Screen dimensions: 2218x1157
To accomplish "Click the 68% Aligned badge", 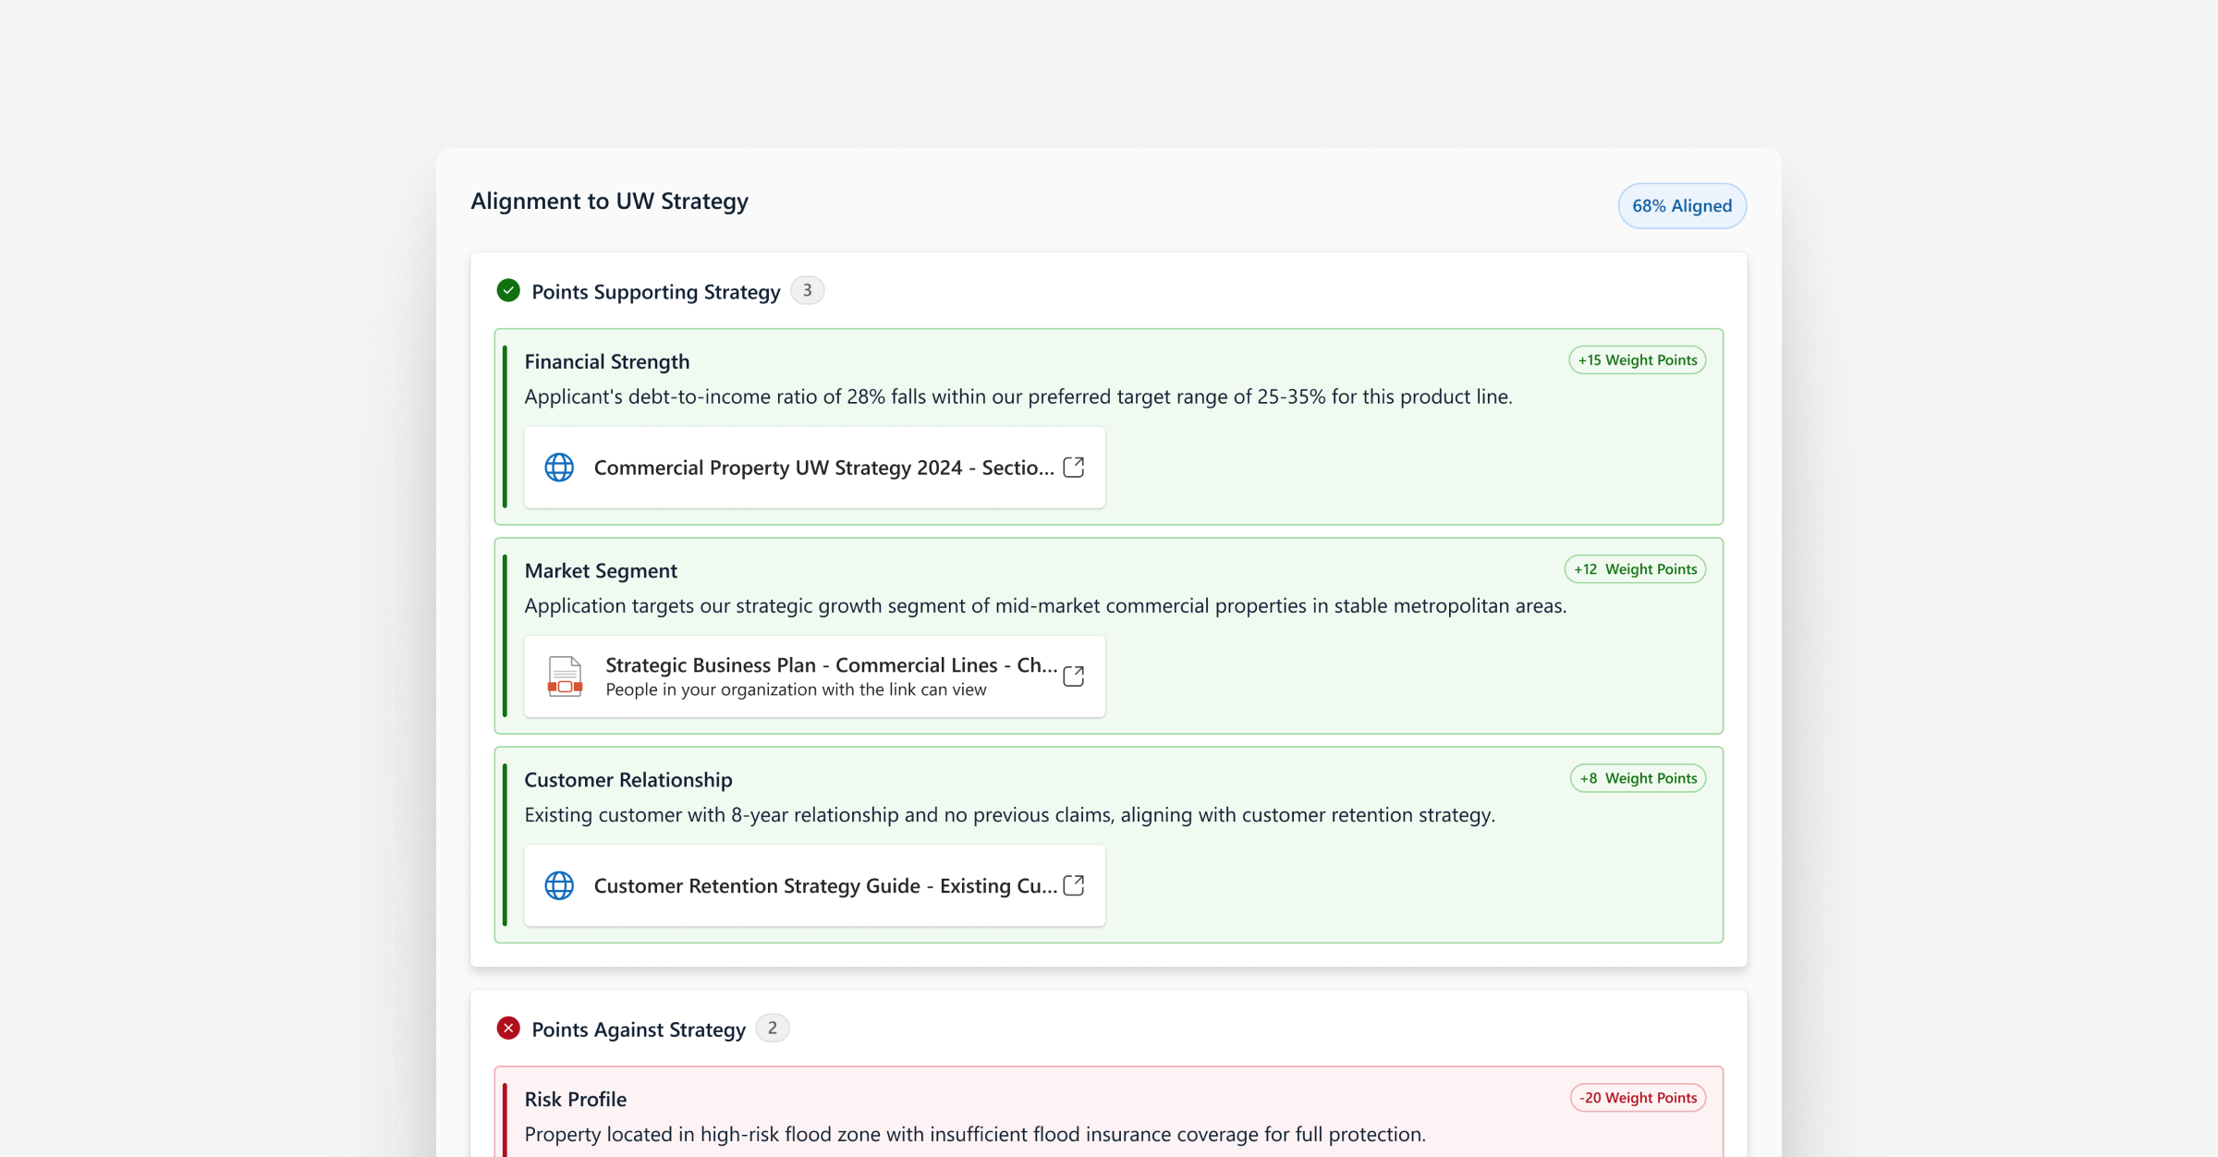I will click(1681, 206).
